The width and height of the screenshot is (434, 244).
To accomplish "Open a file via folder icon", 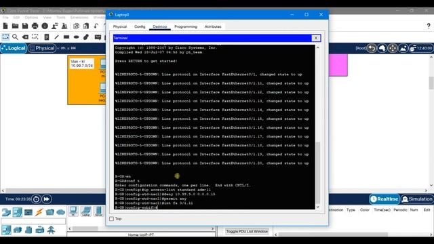I will coord(15,26).
